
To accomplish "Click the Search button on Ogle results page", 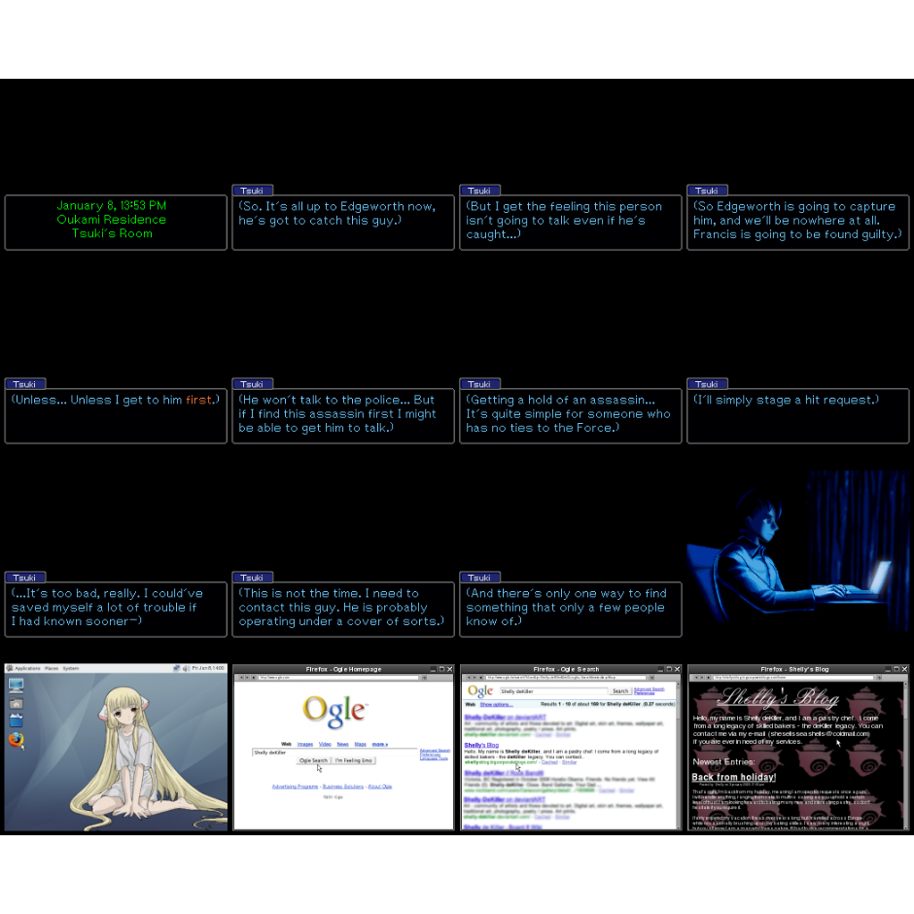I will click(620, 690).
